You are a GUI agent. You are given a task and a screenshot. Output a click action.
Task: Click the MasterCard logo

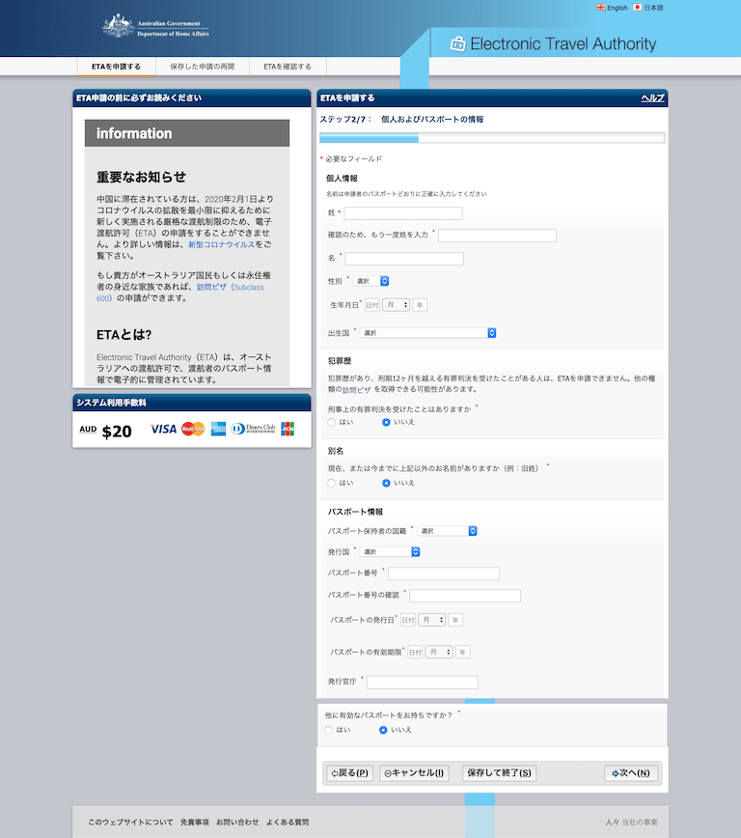(193, 429)
